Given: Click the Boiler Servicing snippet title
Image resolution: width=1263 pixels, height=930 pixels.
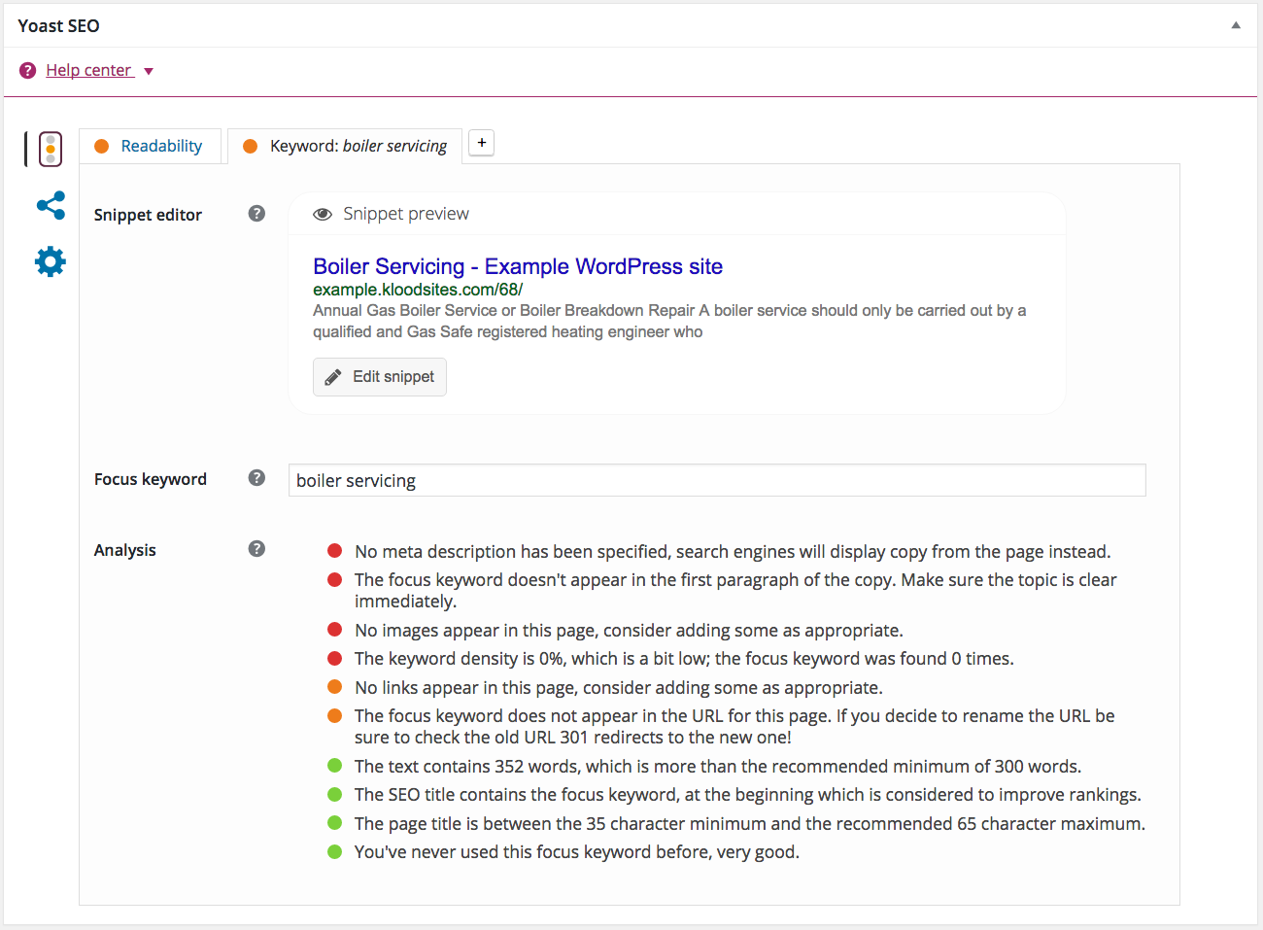Looking at the screenshot, I should tap(518, 266).
